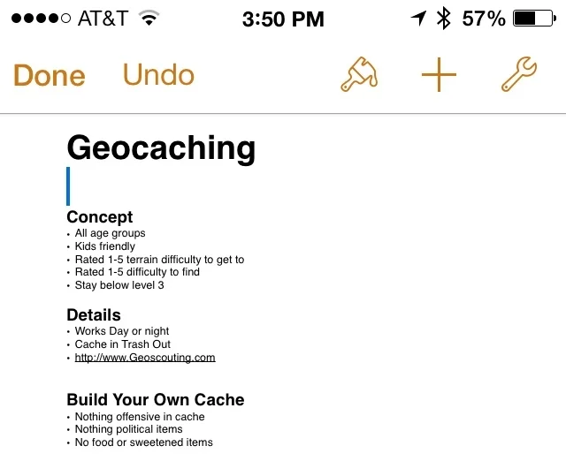Tap the Undo button
This screenshot has height=461, width=566.
158,75
